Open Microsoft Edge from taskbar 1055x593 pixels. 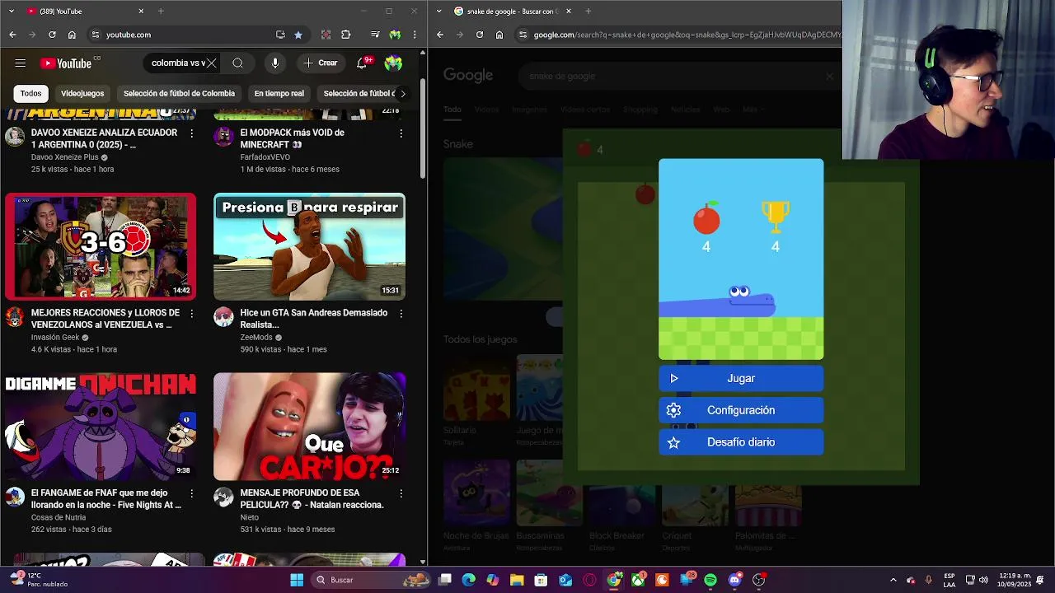coord(469,580)
